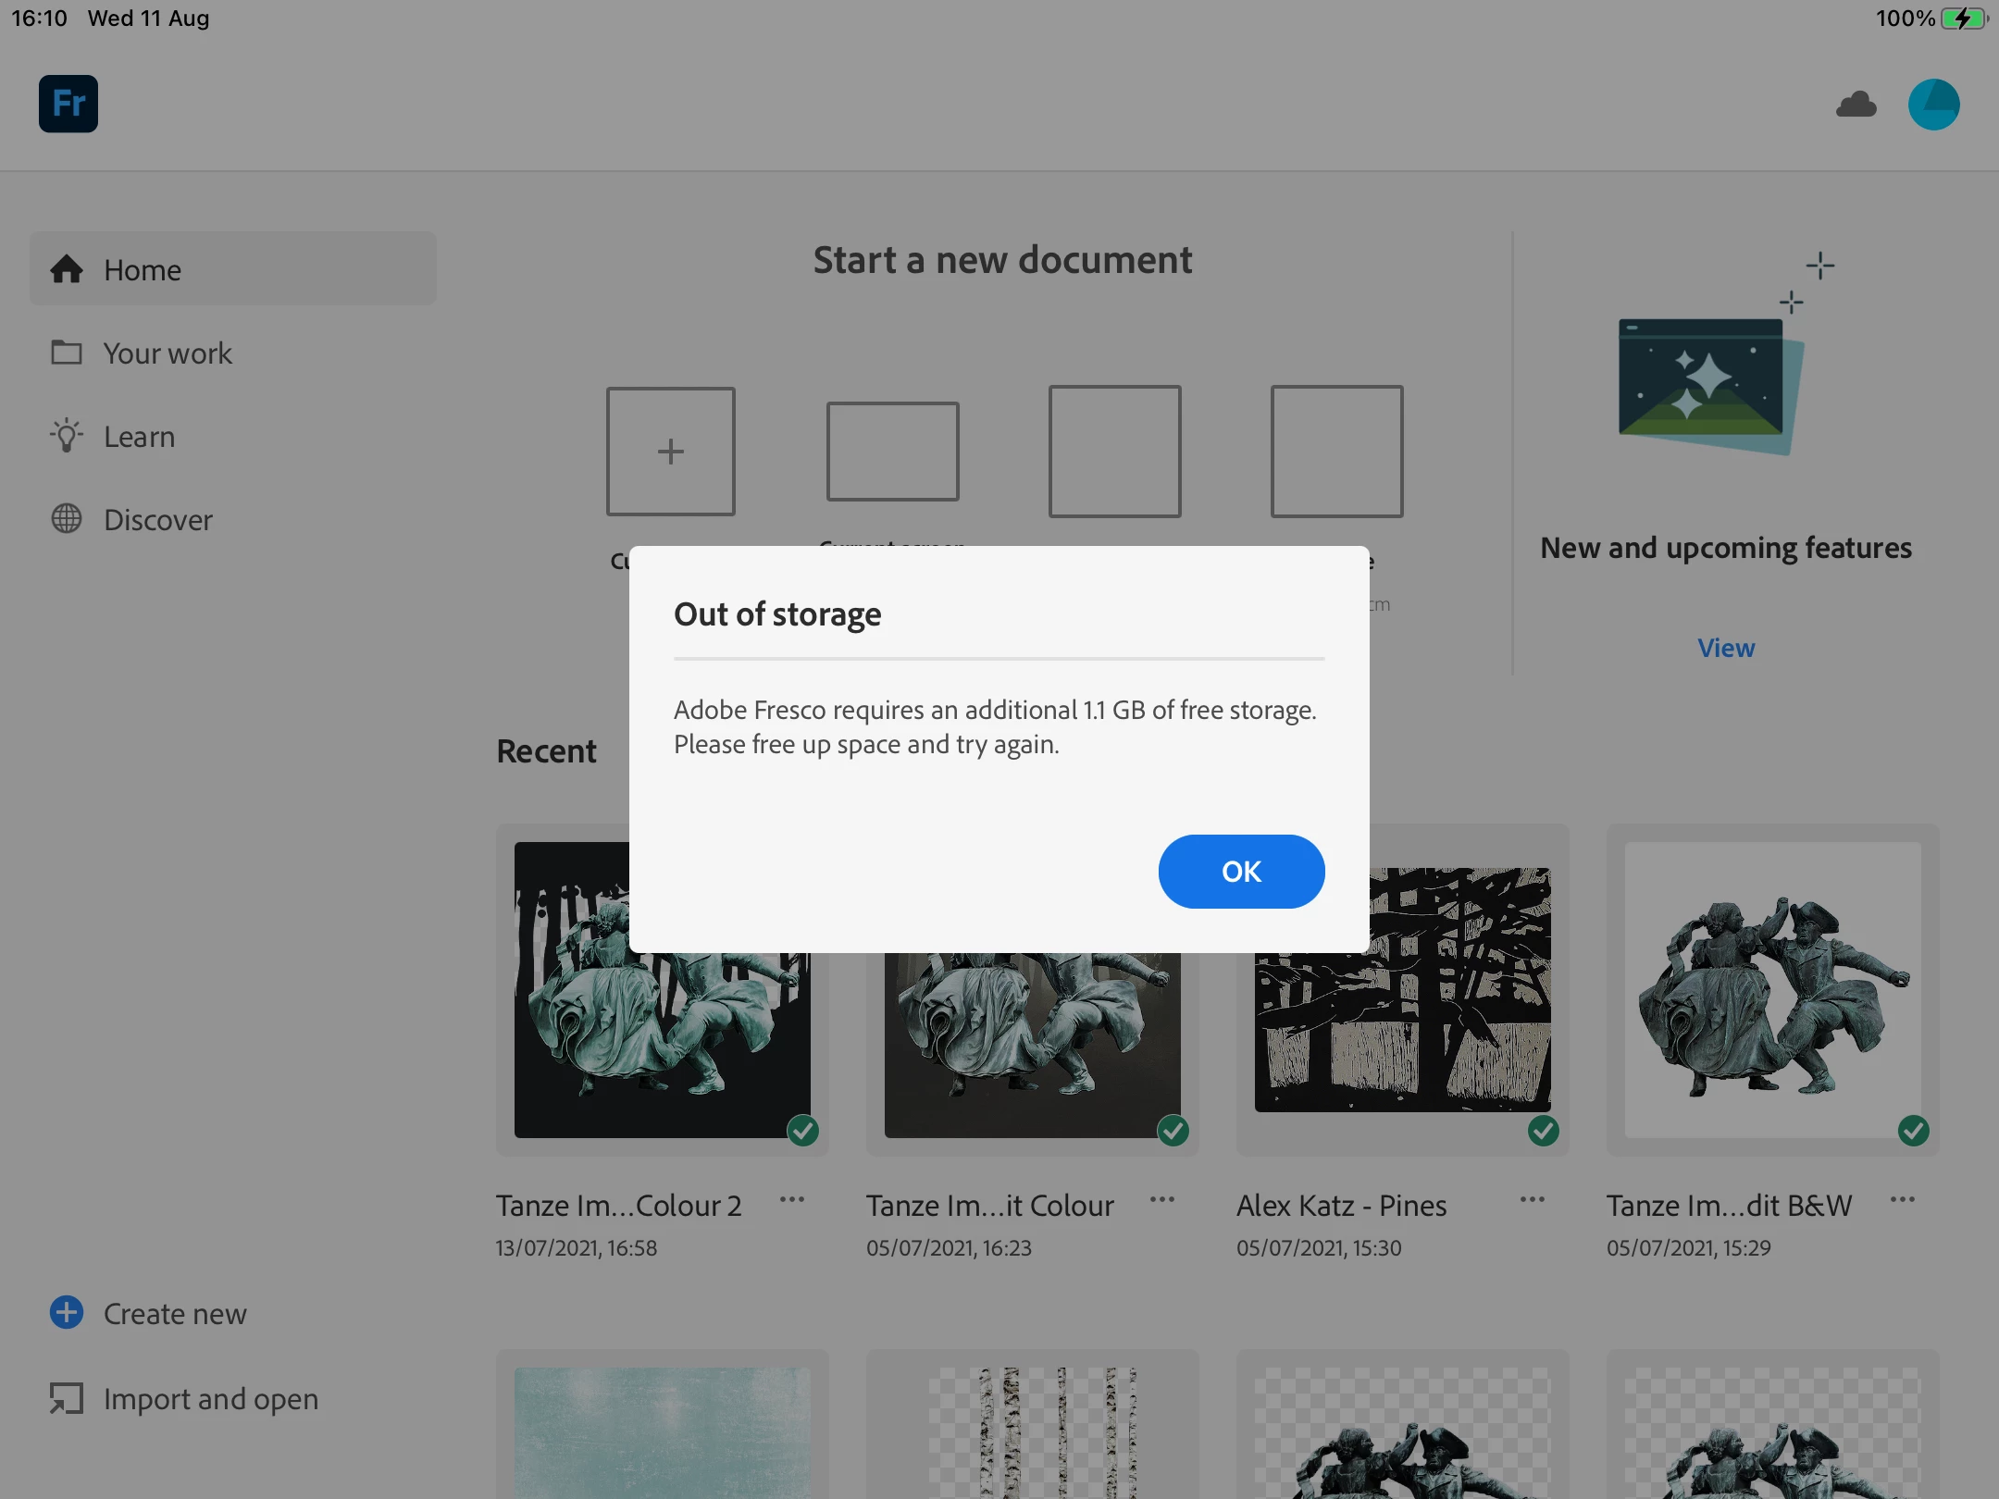This screenshot has height=1499, width=1999.
Task: Click synced checkmark on Alex Katz - Pines
Action: (x=1543, y=1130)
